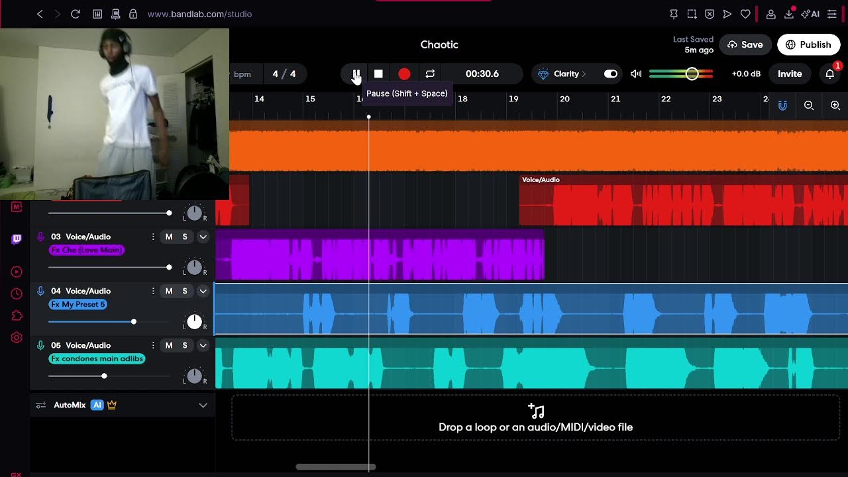The width and height of the screenshot is (848, 477).
Task: Toggle the loop/cycle button
Action: coord(430,74)
